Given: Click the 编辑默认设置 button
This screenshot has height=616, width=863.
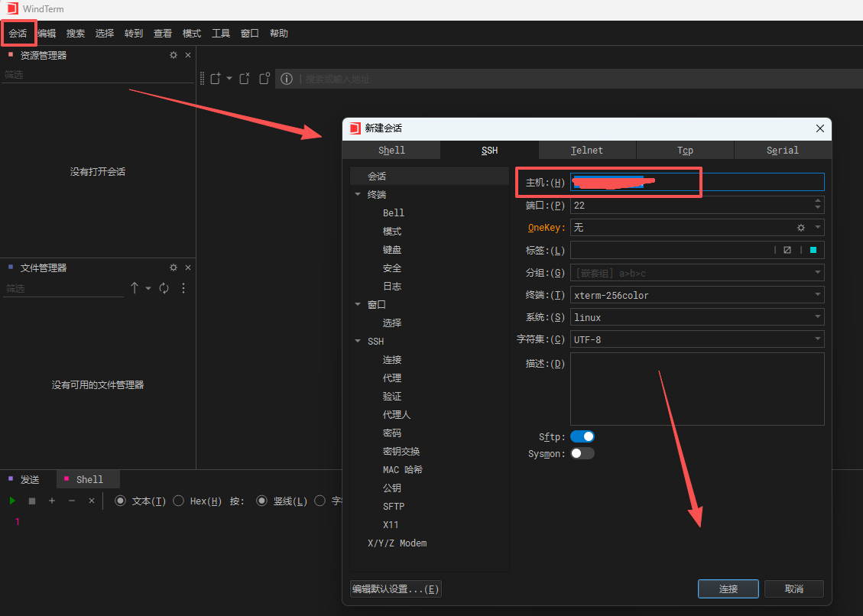Looking at the screenshot, I should (x=395, y=588).
